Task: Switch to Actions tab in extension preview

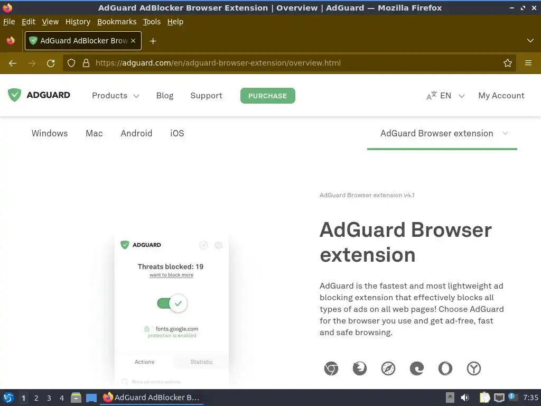Action: (x=144, y=362)
